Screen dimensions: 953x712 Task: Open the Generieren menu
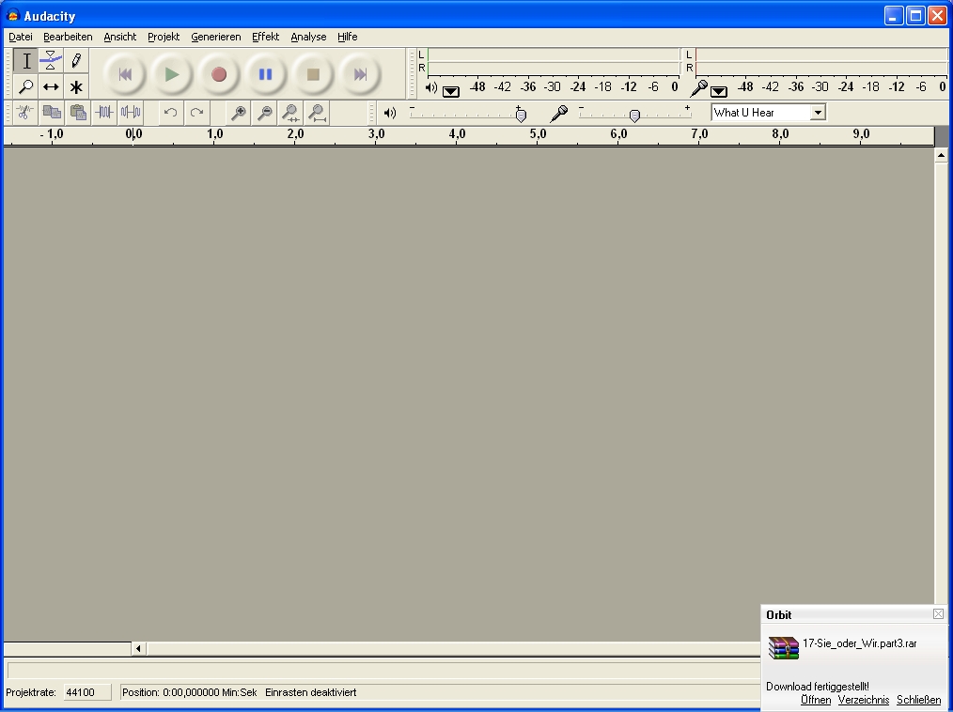(216, 37)
